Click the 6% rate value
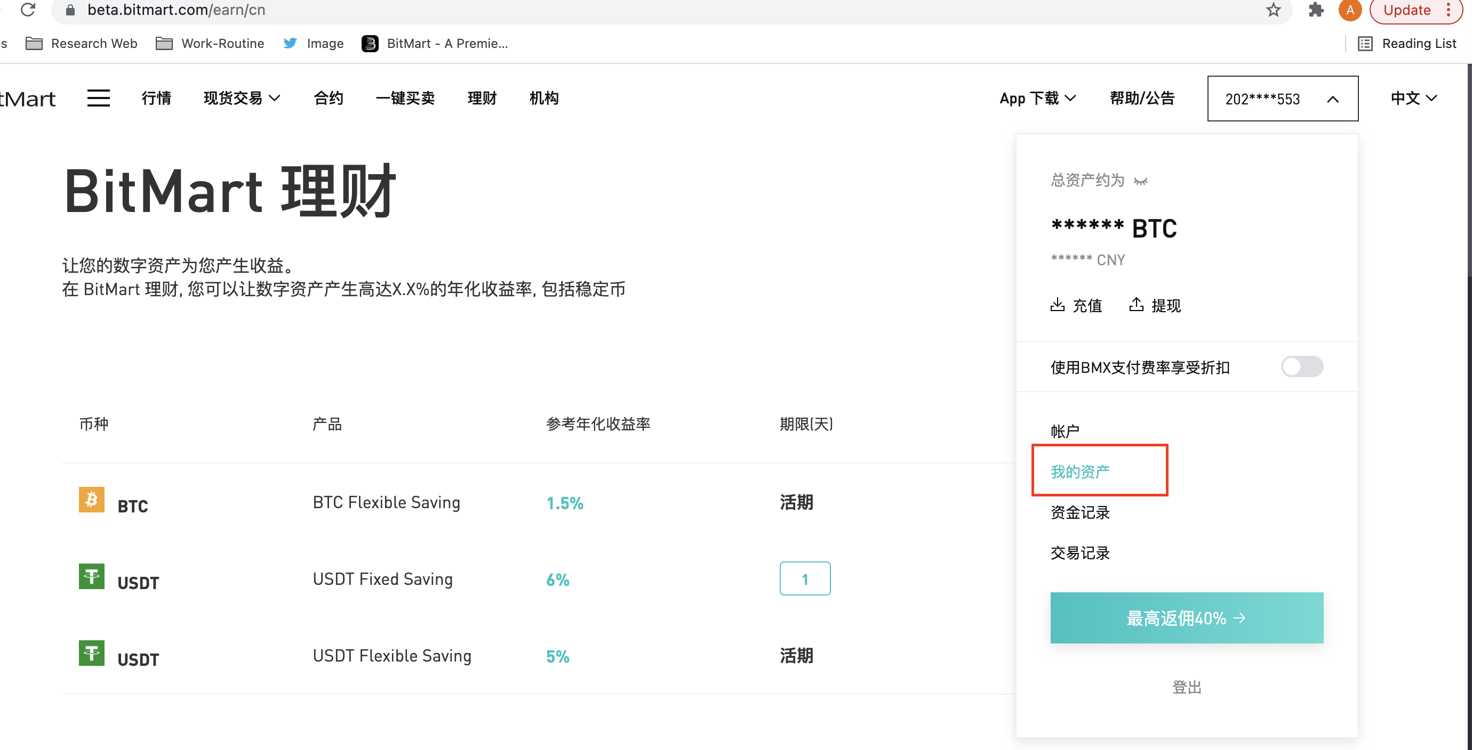Viewport: 1472px width, 750px height. (x=558, y=580)
